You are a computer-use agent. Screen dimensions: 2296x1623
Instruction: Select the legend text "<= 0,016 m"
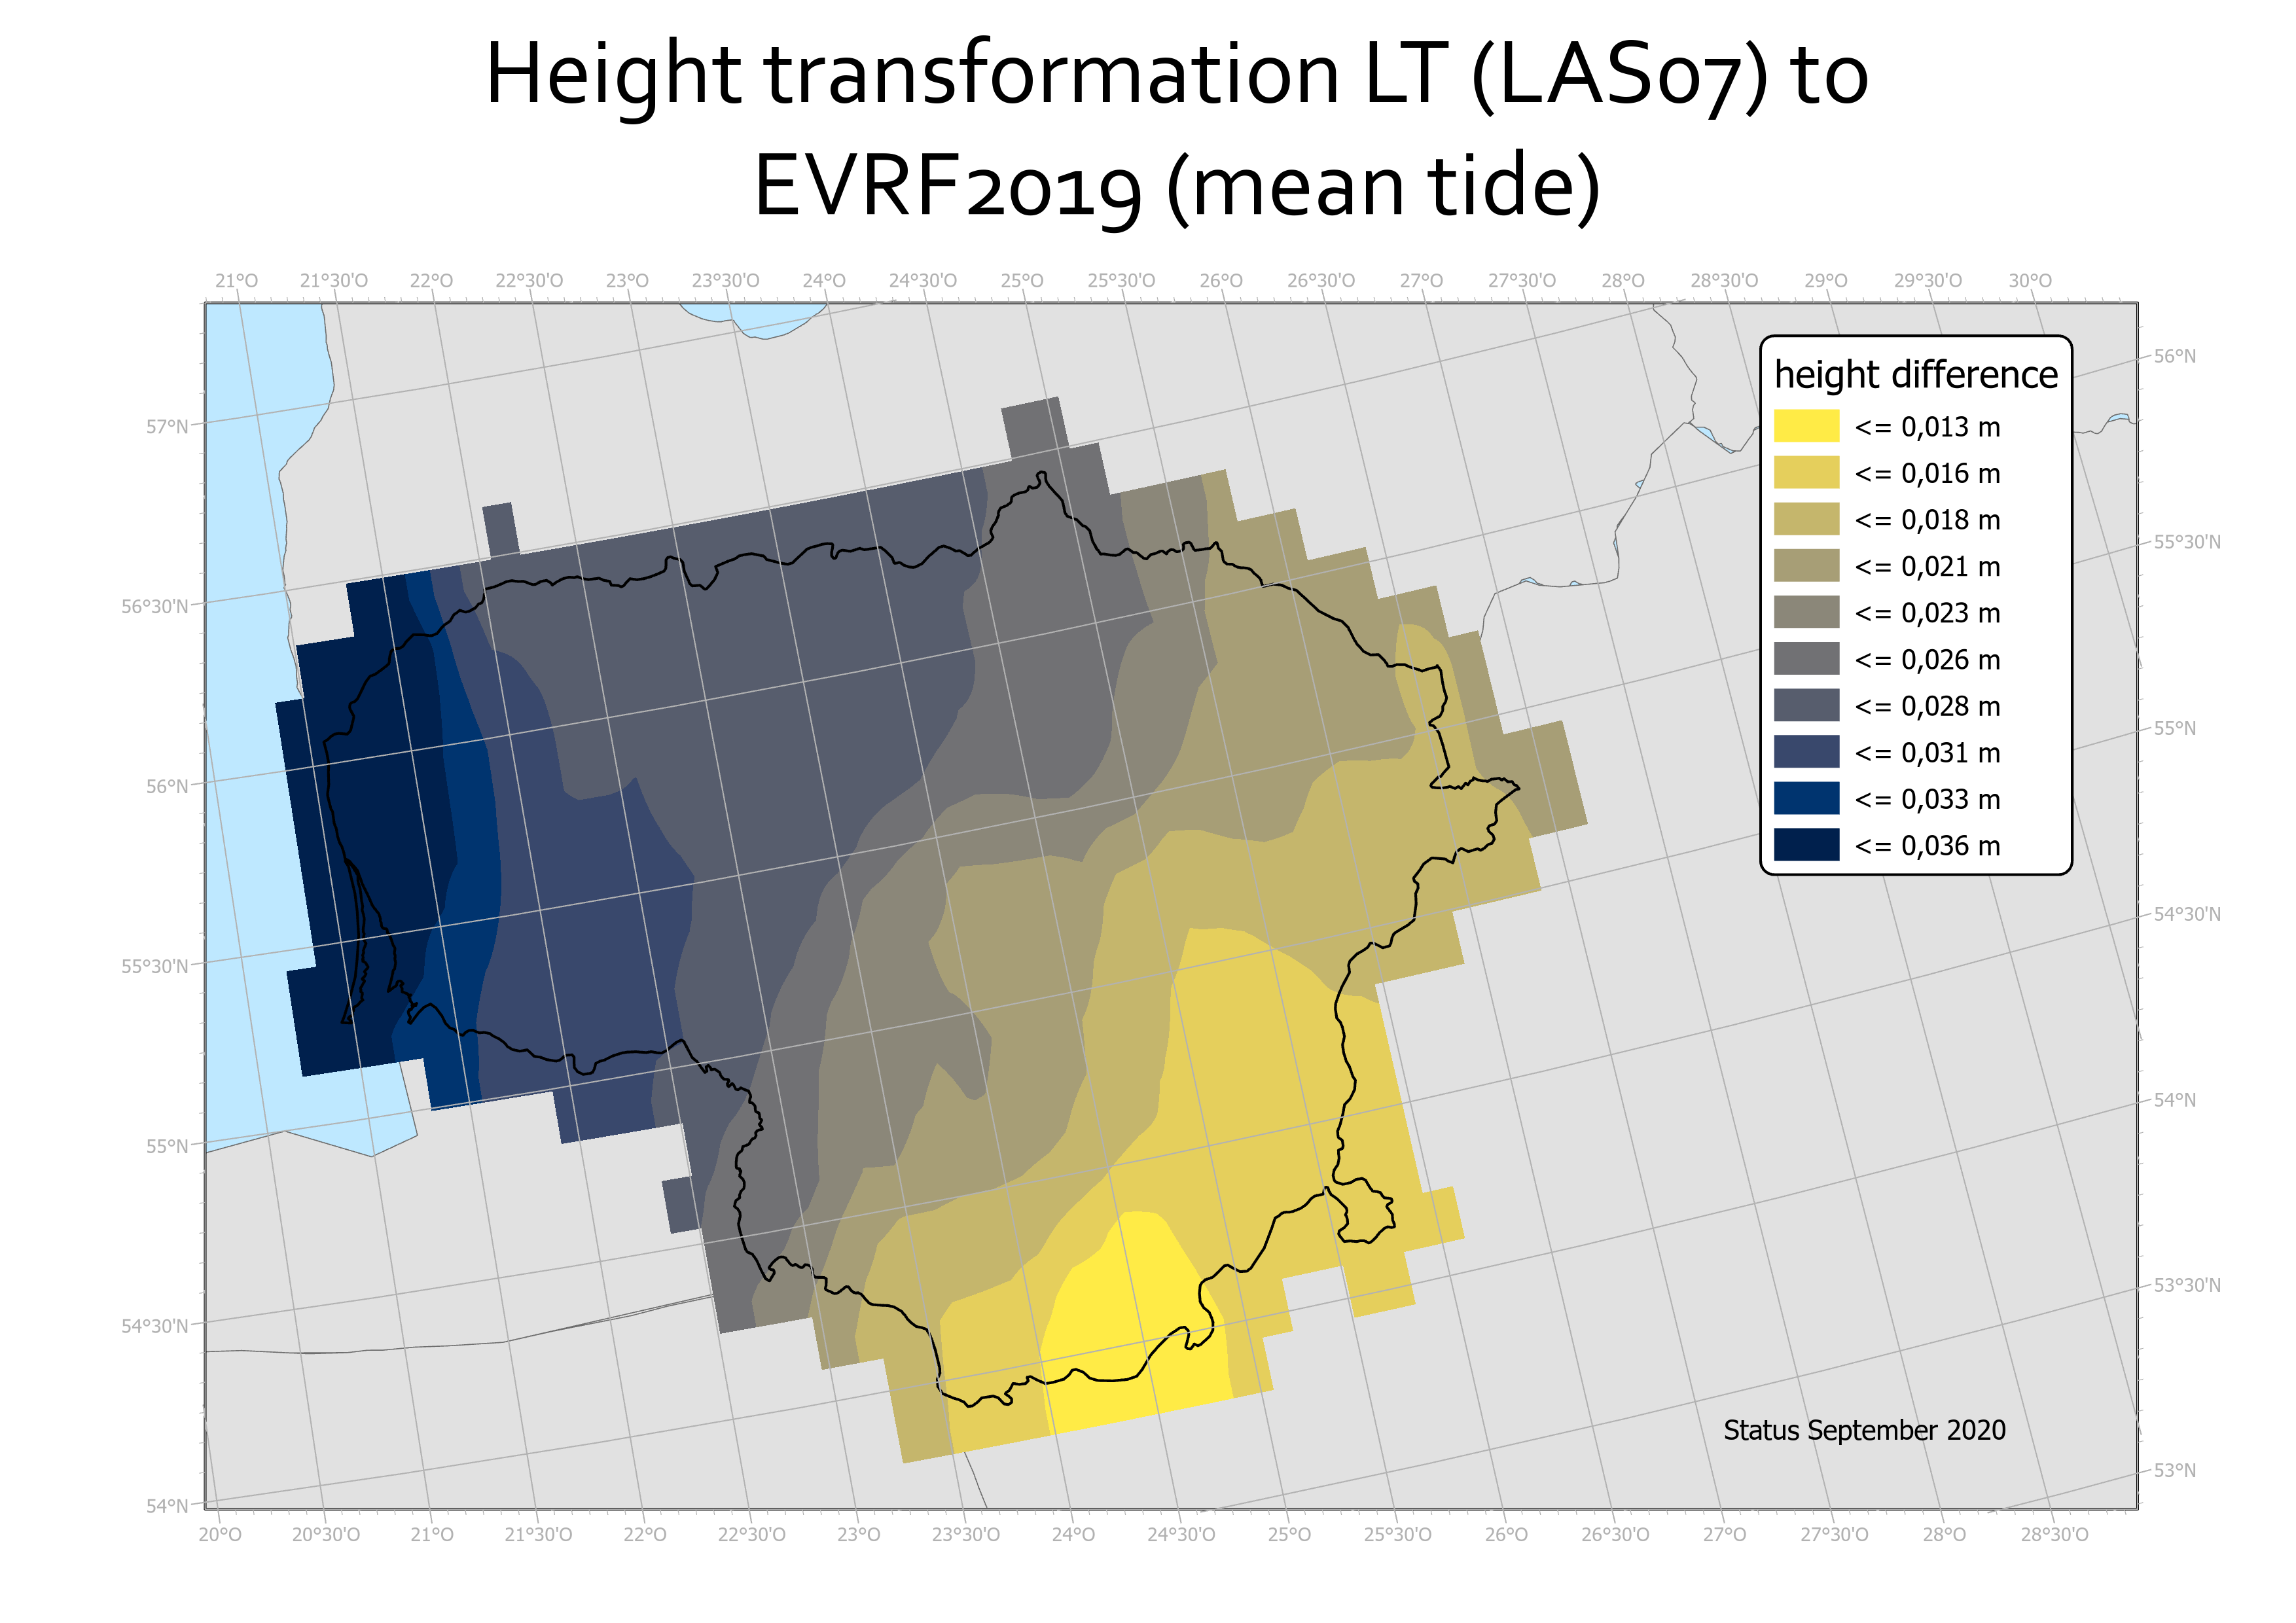(1927, 474)
